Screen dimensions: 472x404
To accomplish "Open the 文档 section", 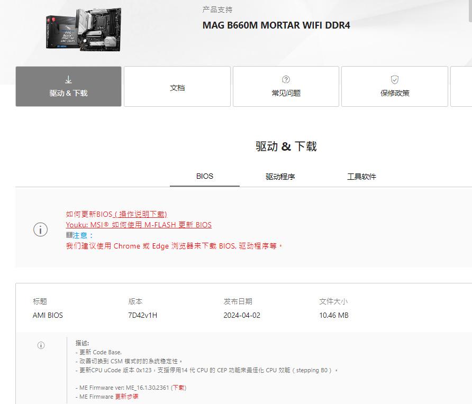I will pyautogui.click(x=177, y=86).
